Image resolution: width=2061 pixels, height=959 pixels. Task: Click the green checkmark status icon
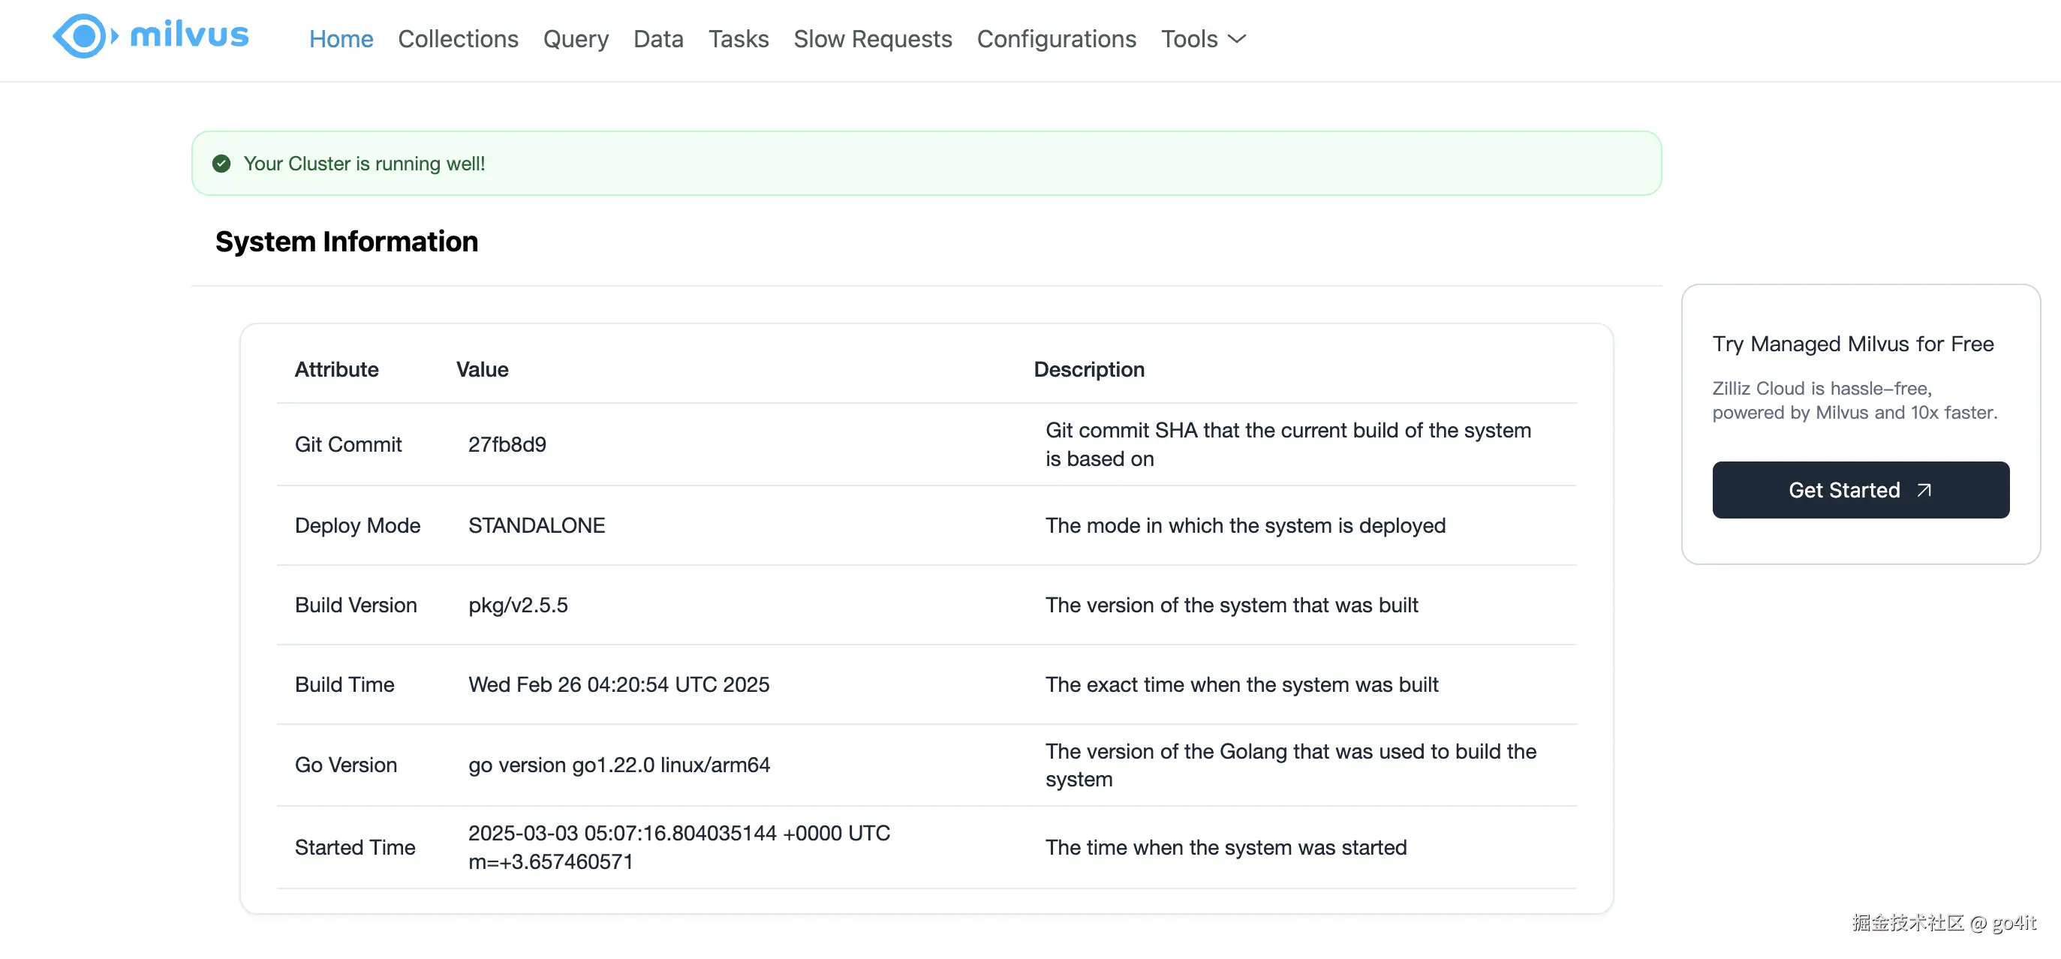pyautogui.click(x=221, y=164)
